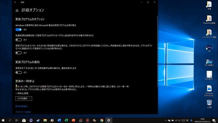This screenshot has width=218, height=123.
Task: Open the Privacy settings link
Action: [23, 112]
